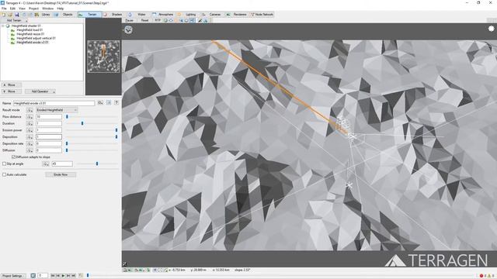Open the Result mode Eroded Heightfield dropdown
The image size is (497, 279).
point(57,110)
